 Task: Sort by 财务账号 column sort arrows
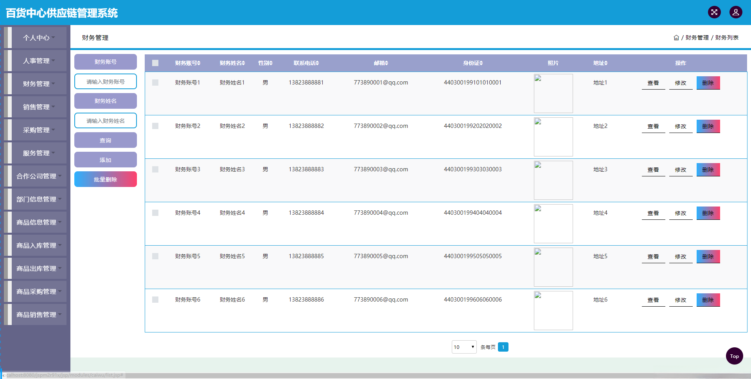[x=199, y=63]
